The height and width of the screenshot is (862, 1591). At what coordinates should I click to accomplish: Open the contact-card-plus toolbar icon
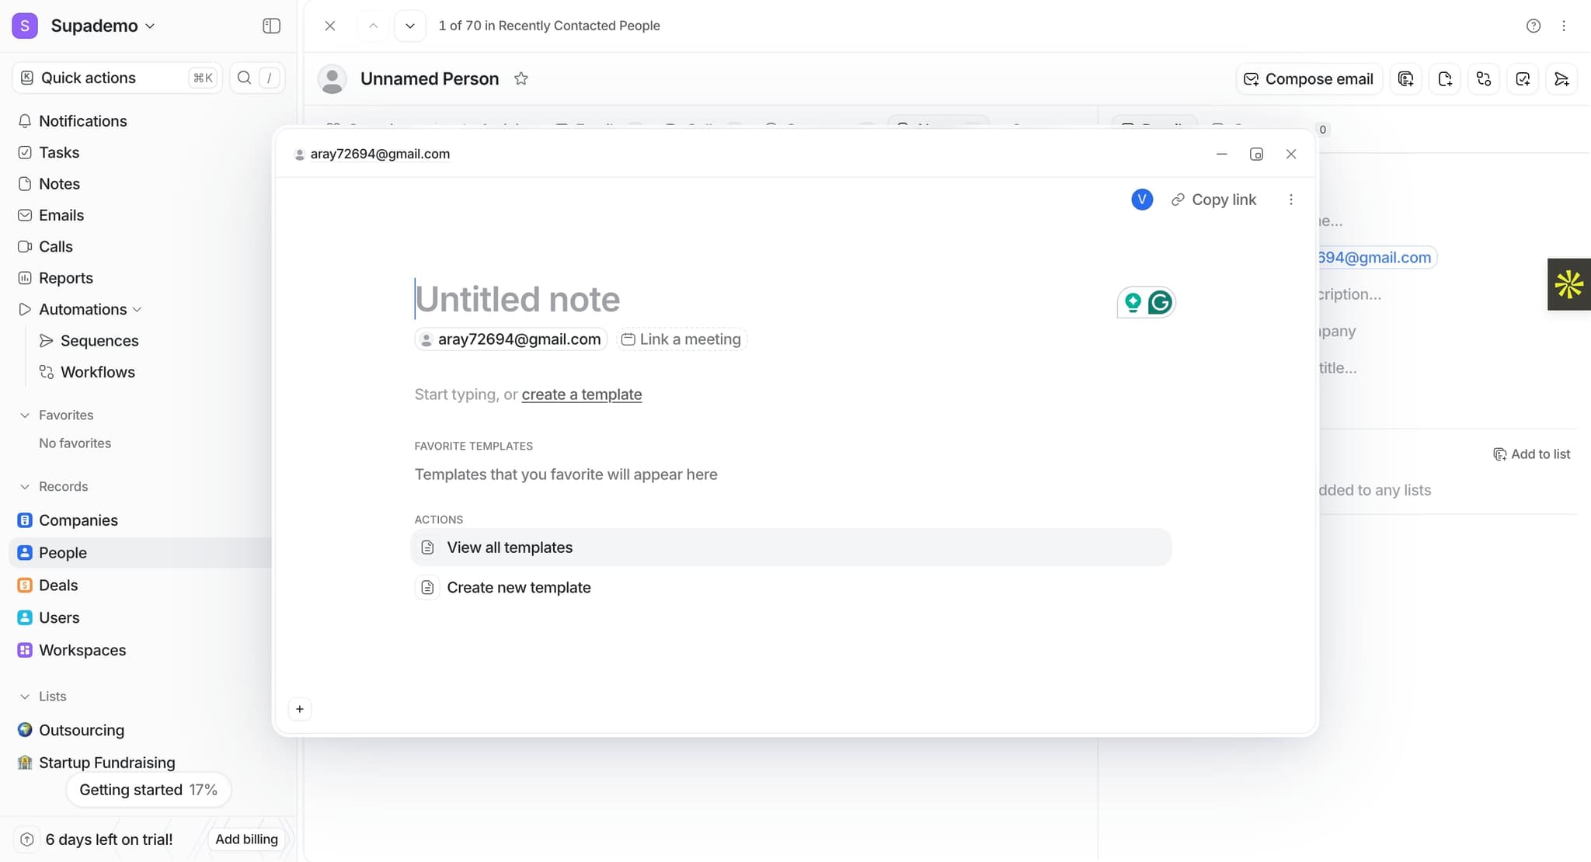[x=1406, y=78]
